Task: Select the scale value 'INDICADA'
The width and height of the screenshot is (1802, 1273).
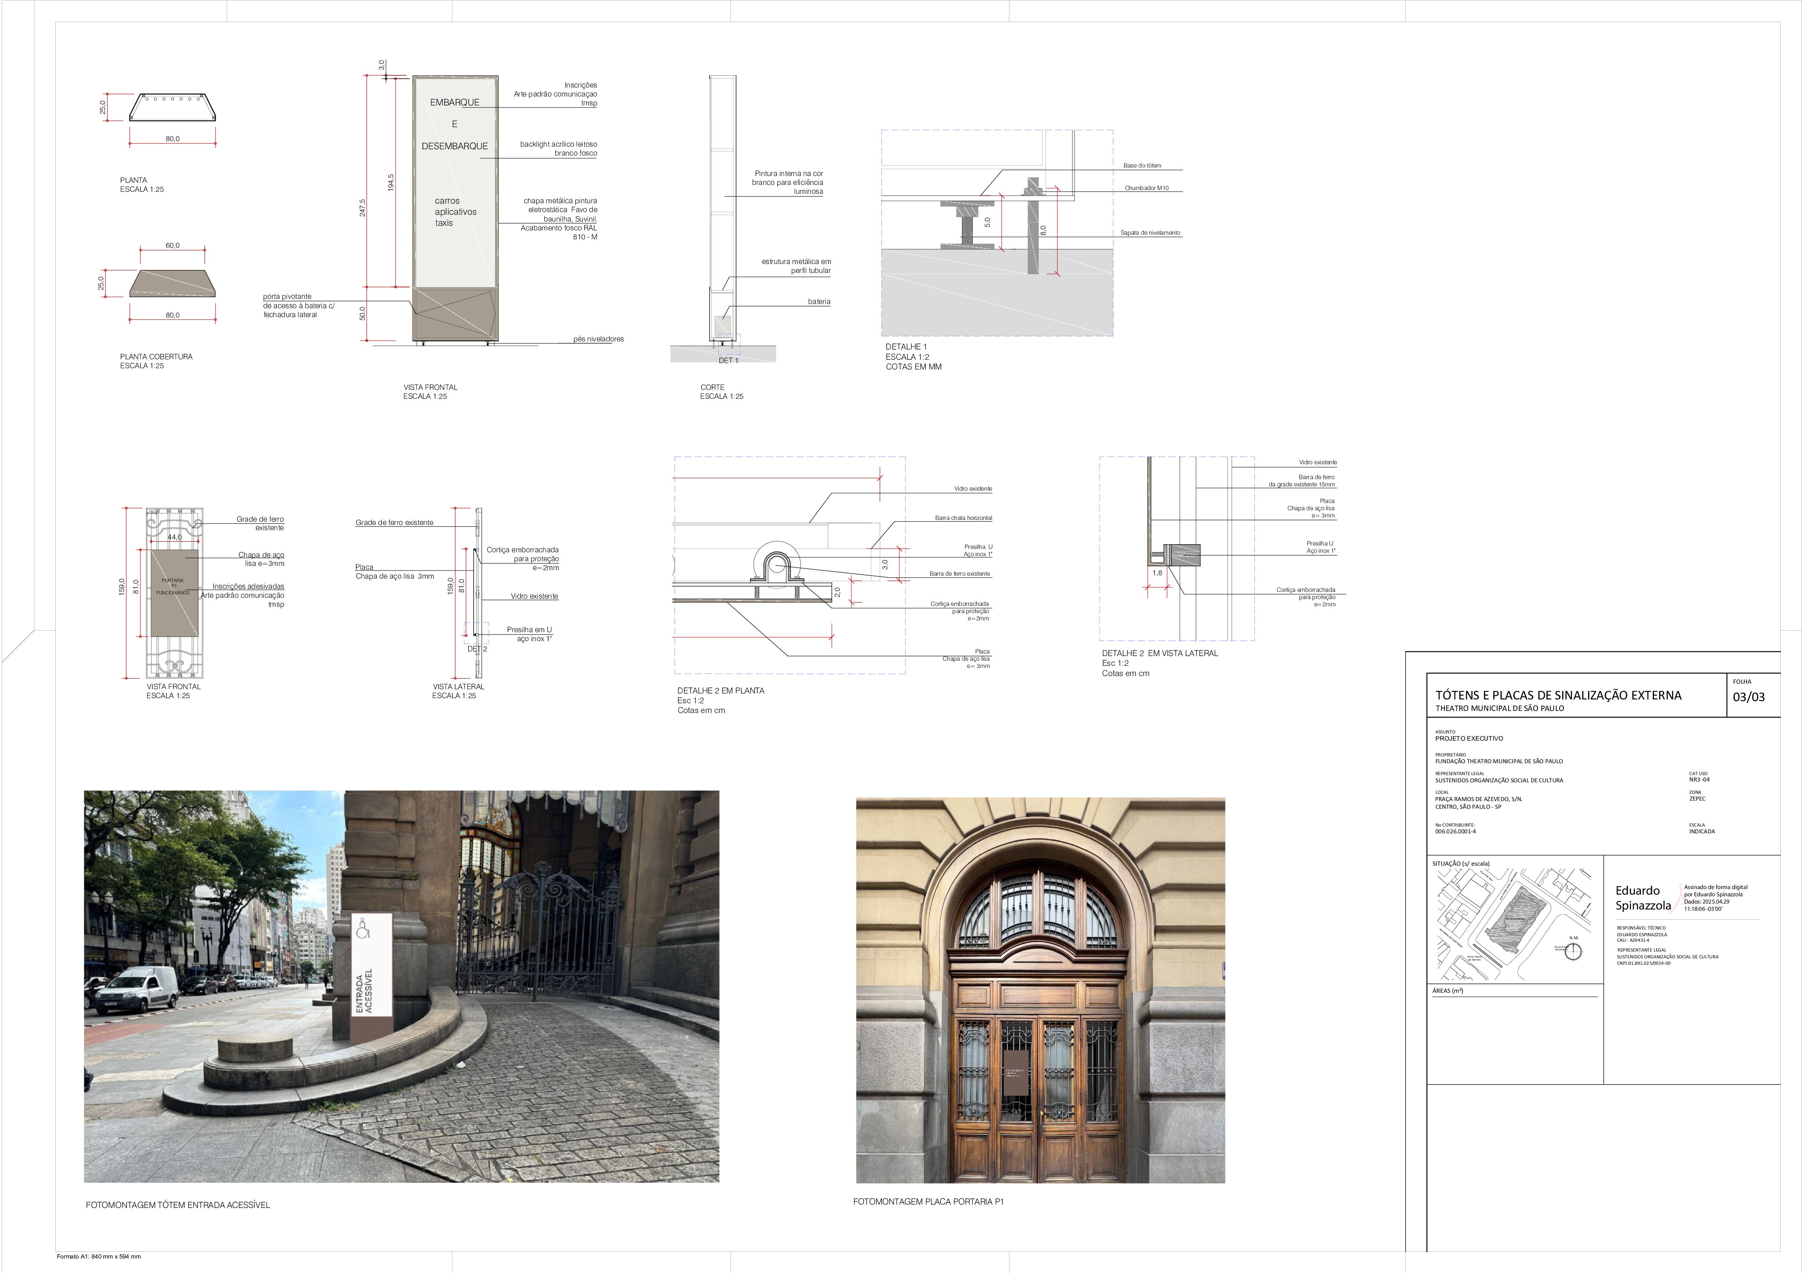Action: click(1702, 831)
